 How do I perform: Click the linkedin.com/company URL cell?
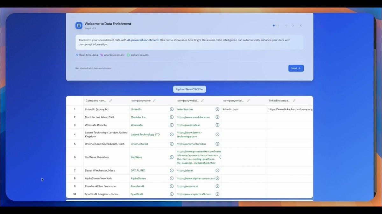[290, 109]
